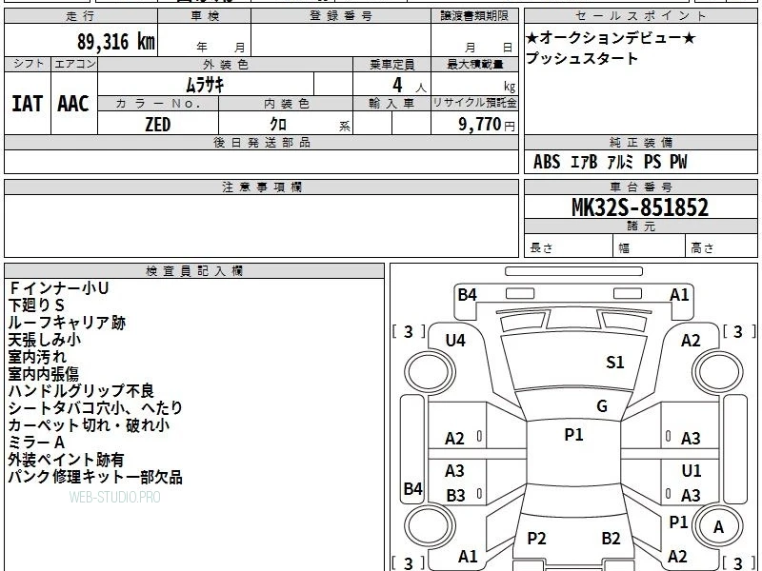Click the B2 mark on the diagram

tap(612, 539)
